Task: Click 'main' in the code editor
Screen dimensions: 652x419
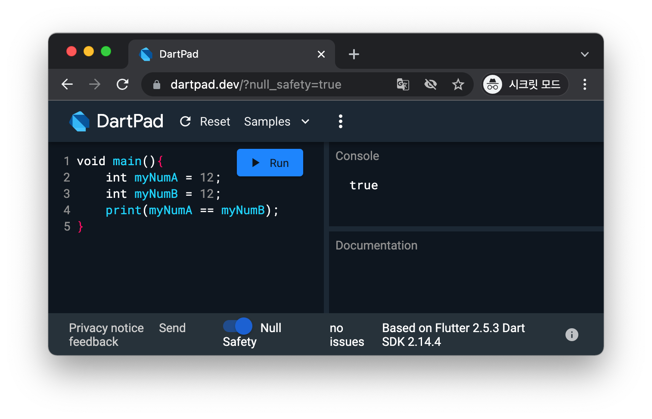Action: click(127, 161)
